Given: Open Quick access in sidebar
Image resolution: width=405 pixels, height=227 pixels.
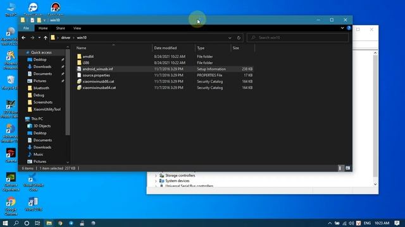Looking at the screenshot, I should 41,52.
